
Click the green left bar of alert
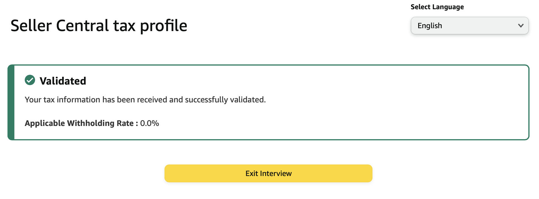pyautogui.click(x=11, y=102)
